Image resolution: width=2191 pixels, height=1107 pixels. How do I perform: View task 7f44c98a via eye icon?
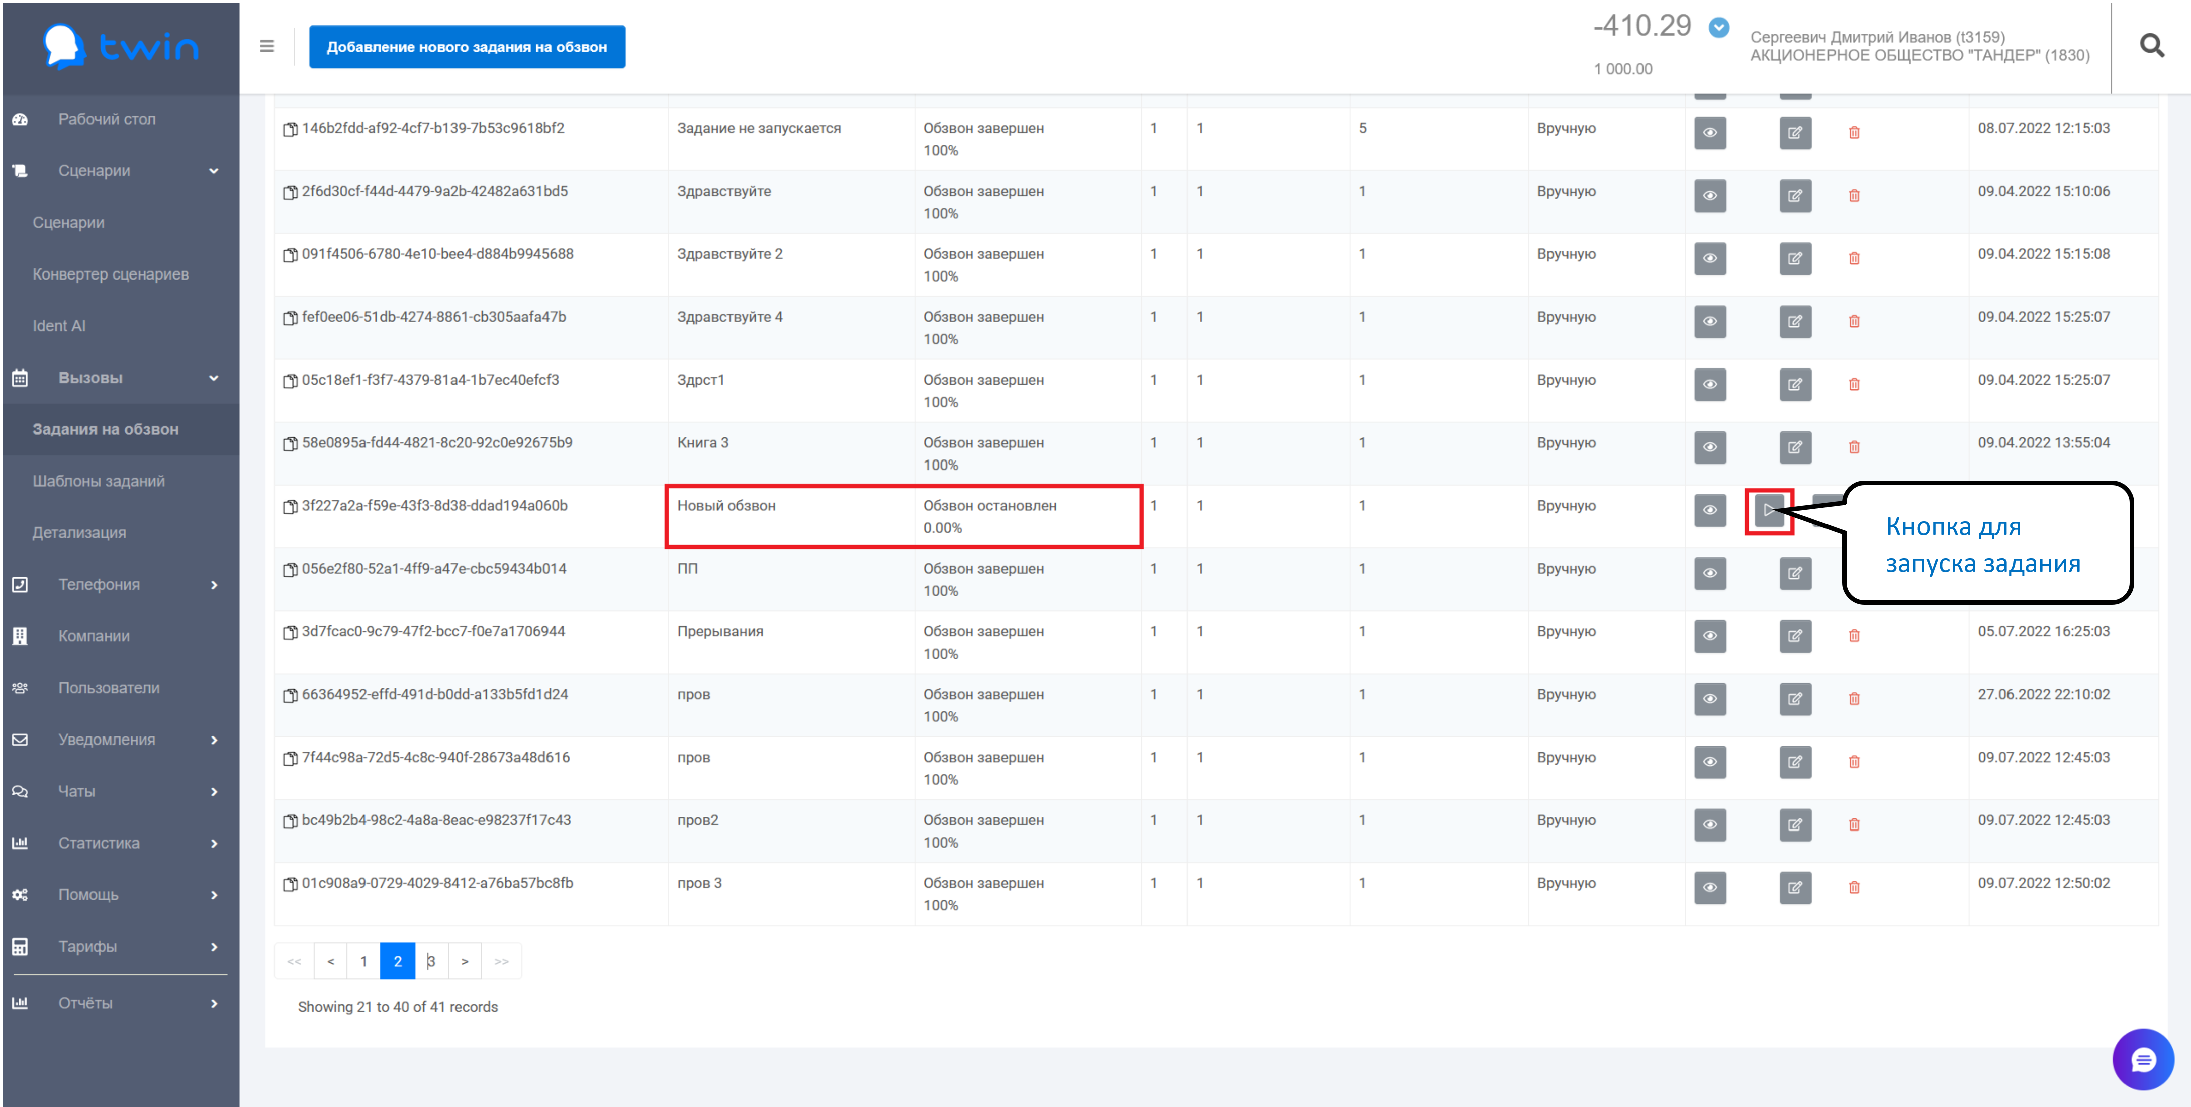point(1709,762)
